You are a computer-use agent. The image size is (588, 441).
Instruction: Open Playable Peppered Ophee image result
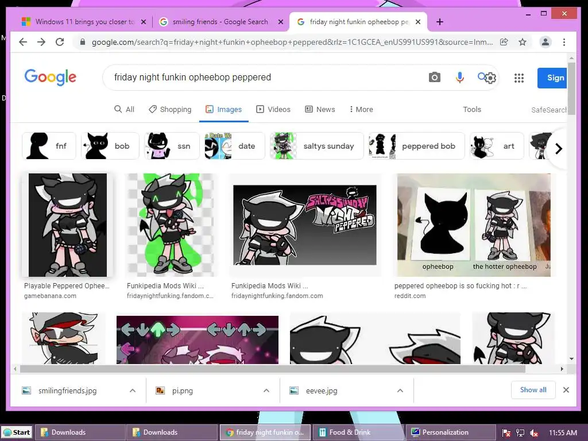[68, 225]
